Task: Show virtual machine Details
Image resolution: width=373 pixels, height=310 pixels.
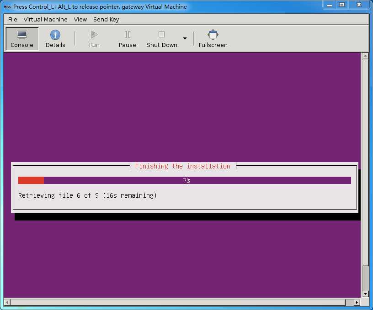Action: (55, 39)
